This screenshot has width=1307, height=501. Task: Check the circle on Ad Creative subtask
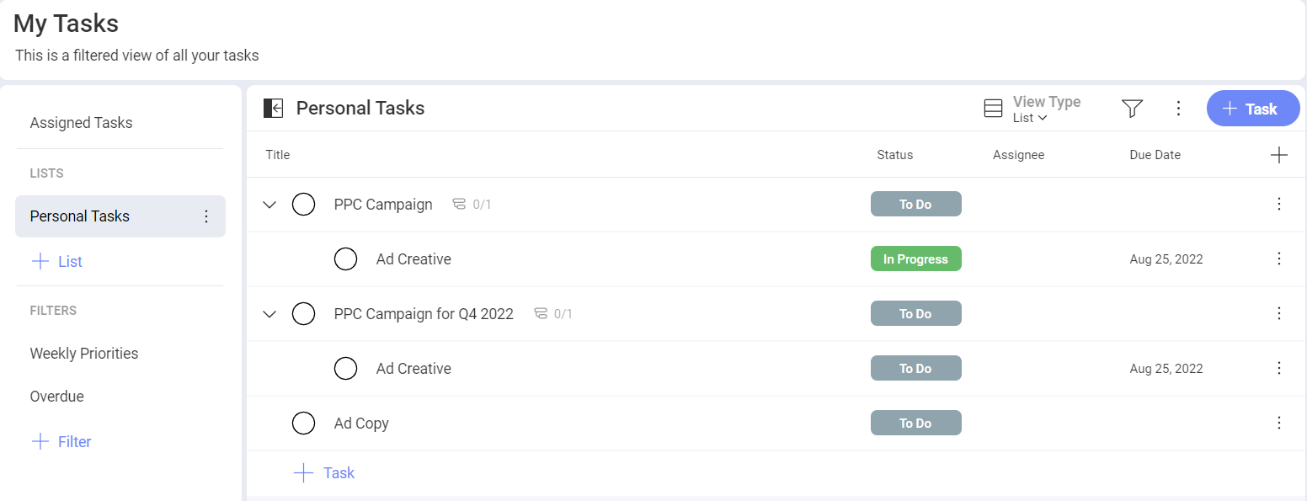click(345, 258)
